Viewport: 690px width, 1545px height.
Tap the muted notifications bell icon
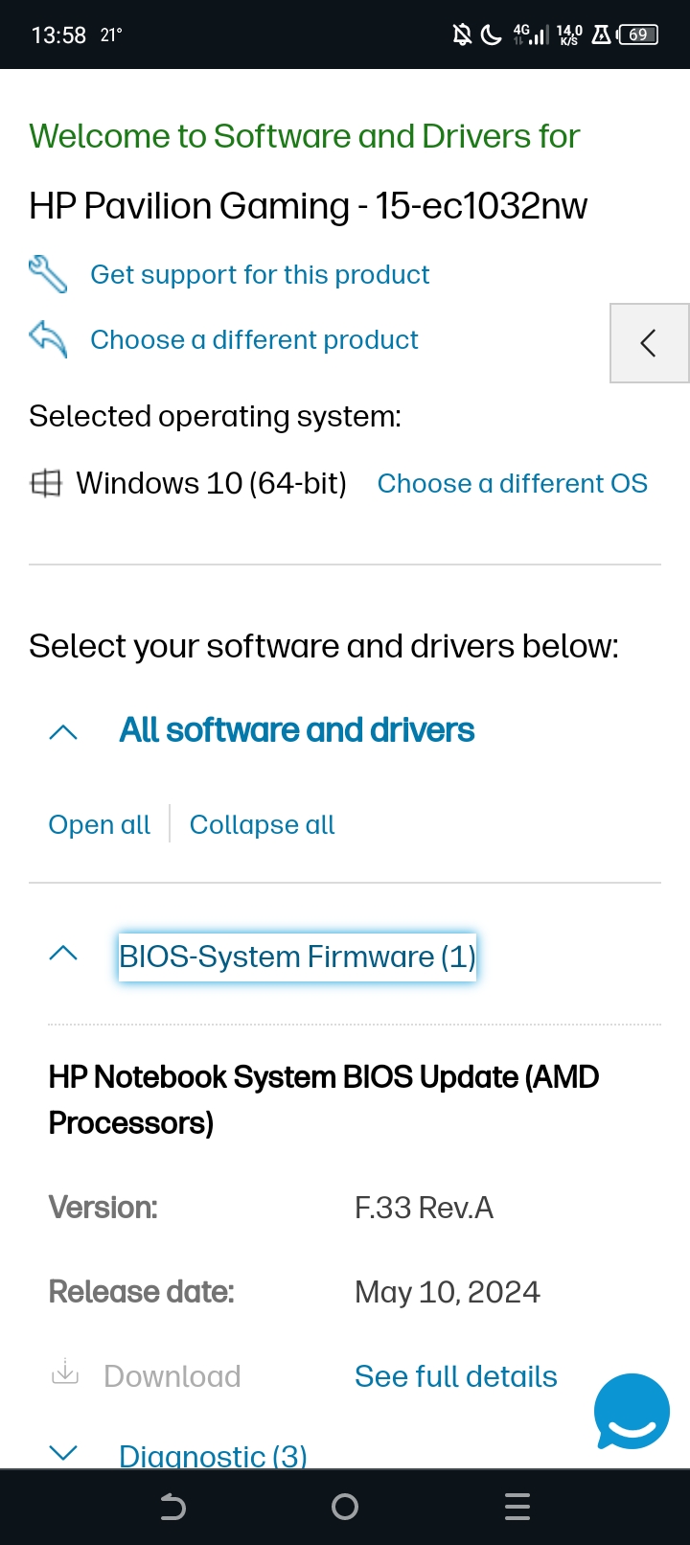(x=460, y=34)
